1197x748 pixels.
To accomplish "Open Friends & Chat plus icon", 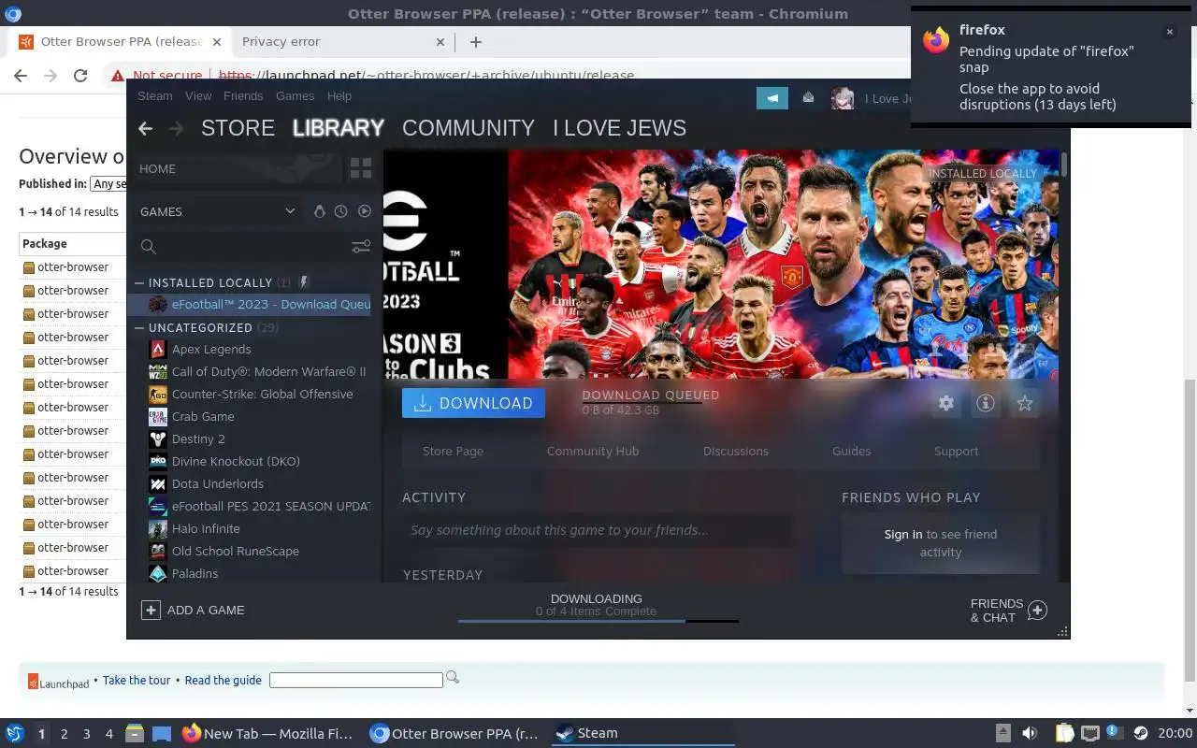I will [1037, 611].
